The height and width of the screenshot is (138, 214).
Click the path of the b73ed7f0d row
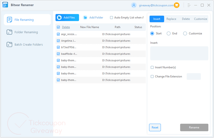[x=116, y=47]
